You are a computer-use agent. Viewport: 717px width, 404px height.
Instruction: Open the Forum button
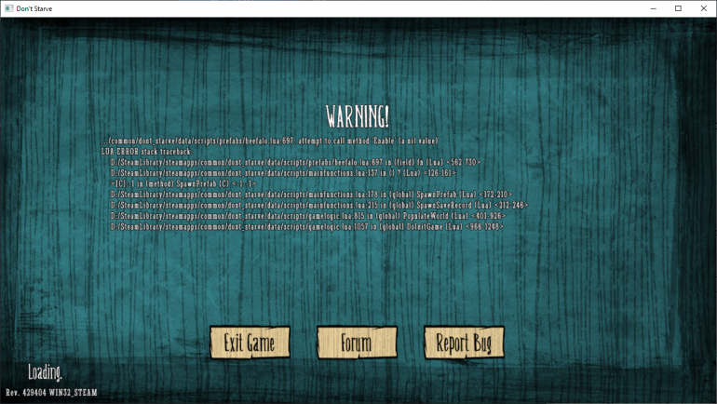[x=357, y=343]
